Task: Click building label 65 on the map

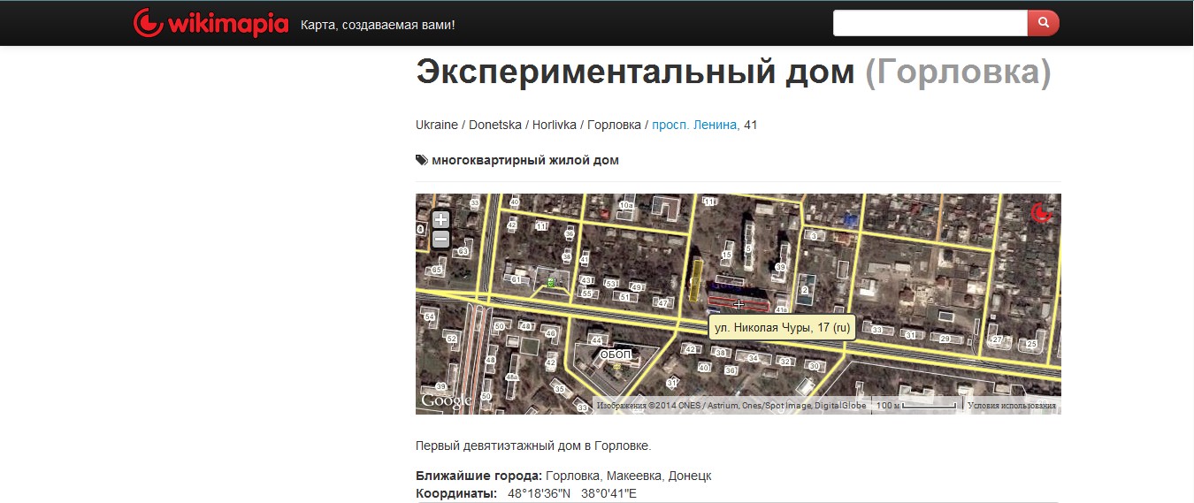Action: coord(437,270)
